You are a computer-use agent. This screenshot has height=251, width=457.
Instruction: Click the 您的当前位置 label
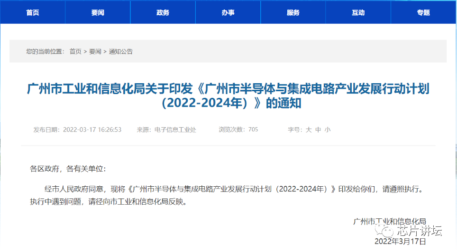coord(45,52)
